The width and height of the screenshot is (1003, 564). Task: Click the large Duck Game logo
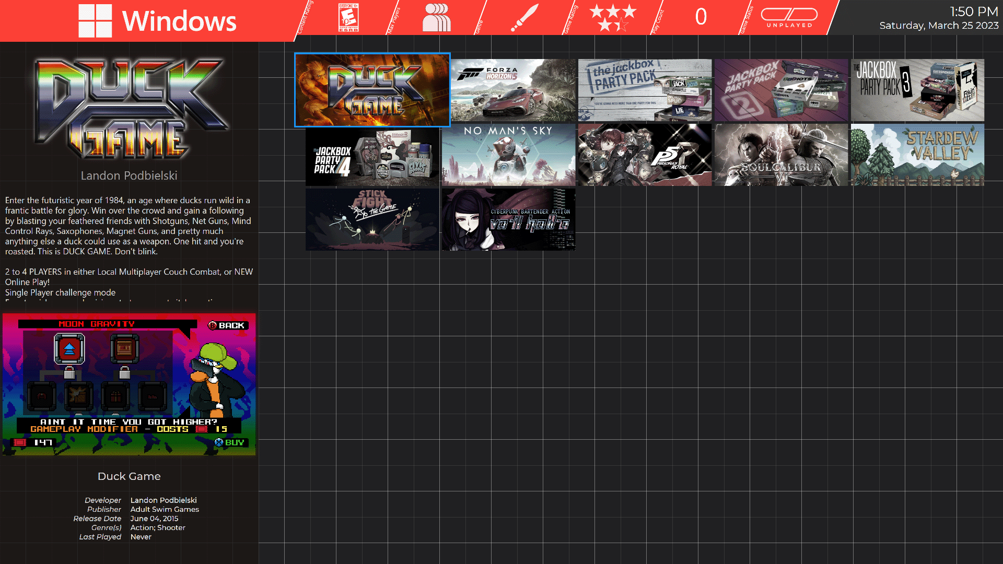click(131, 108)
